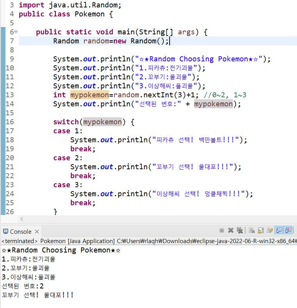This screenshot has height=308, width=297.
Task: Click the 'switch' keyword on line 16
Action: tap(66, 122)
